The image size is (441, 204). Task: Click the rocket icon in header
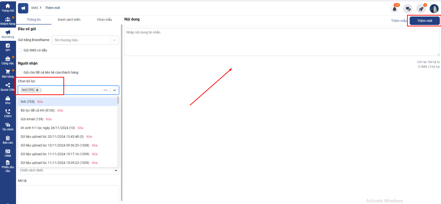point(421,9)
